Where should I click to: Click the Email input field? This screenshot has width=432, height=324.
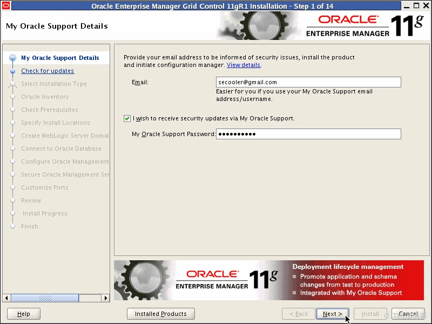point(308,82)
